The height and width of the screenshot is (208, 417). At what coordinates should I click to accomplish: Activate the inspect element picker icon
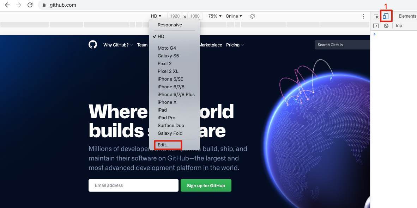376,16
